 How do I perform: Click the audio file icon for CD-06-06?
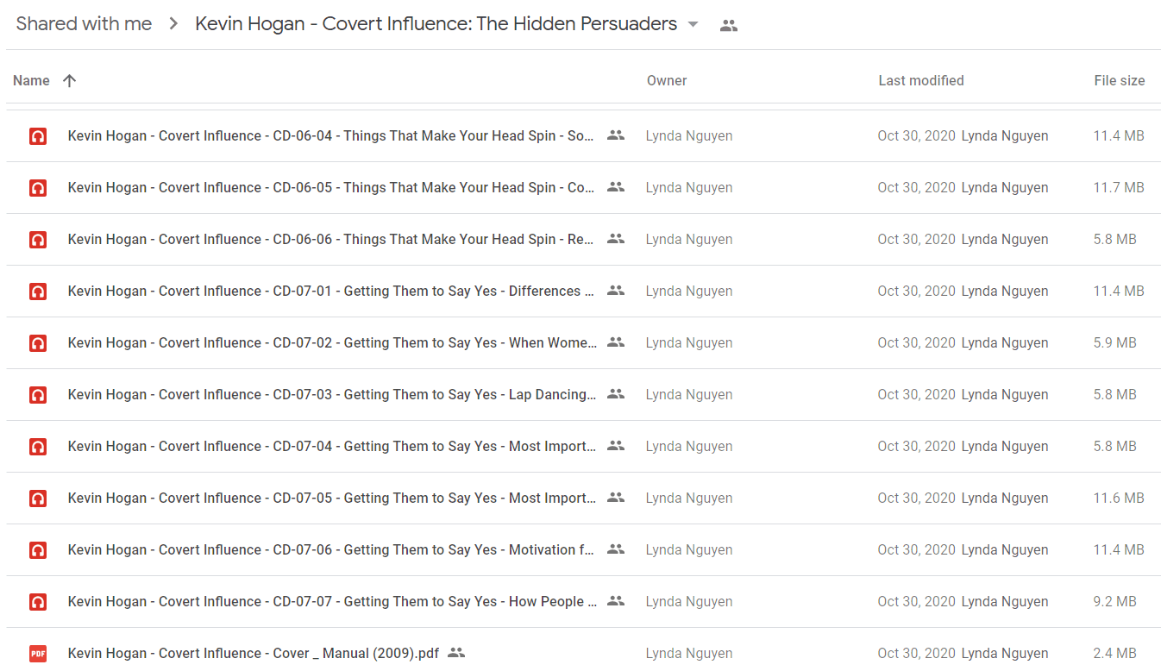tap(37, 239)
